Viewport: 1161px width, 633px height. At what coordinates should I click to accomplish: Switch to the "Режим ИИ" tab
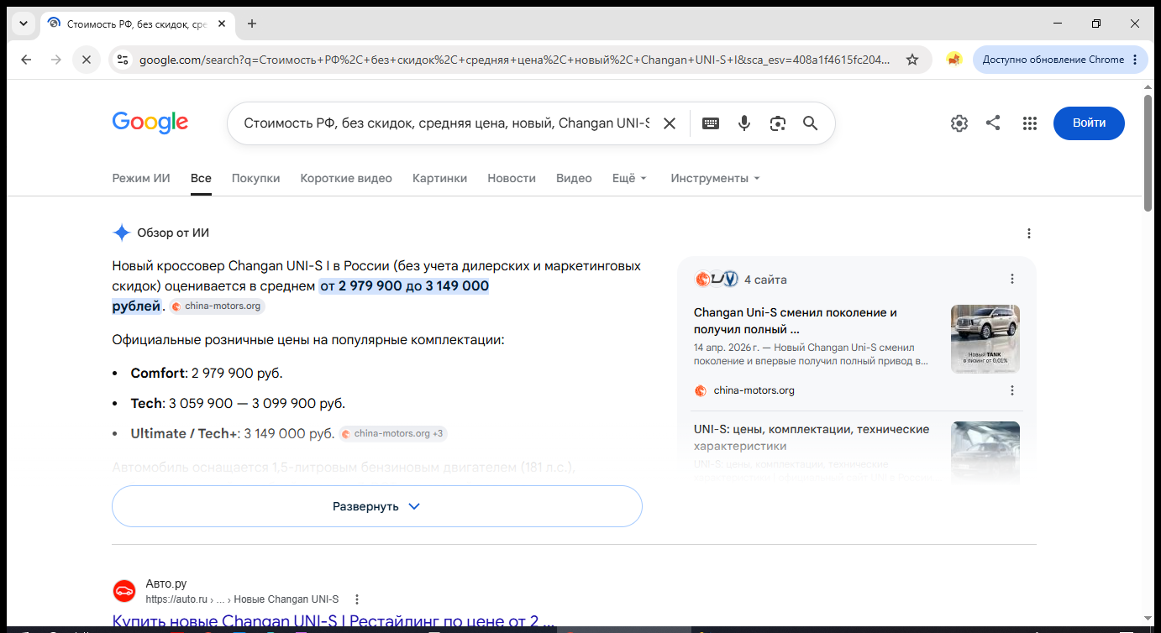point(141,178)
